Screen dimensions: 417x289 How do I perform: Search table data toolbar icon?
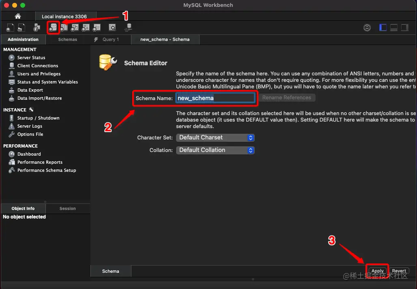[x=112, y=27]
